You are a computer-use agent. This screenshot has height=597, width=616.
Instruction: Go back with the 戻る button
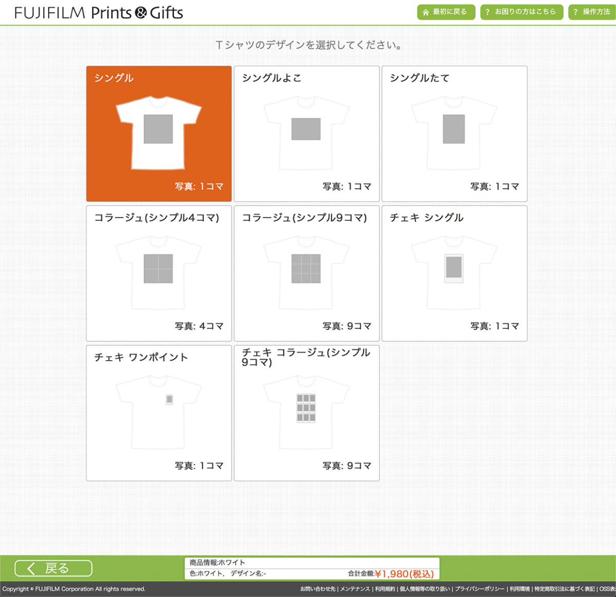53,568
